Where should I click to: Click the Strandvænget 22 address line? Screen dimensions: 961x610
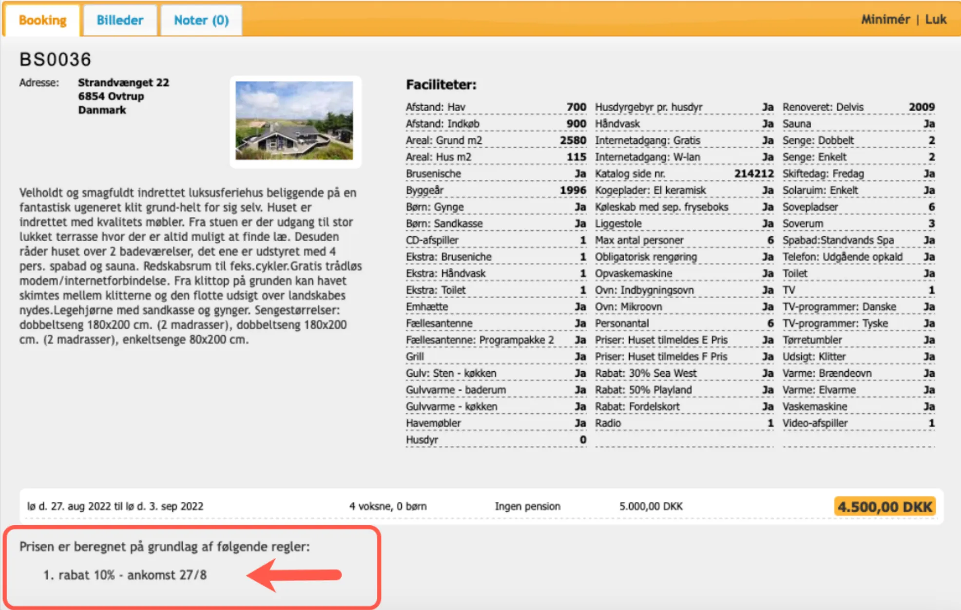click(123, 82)
